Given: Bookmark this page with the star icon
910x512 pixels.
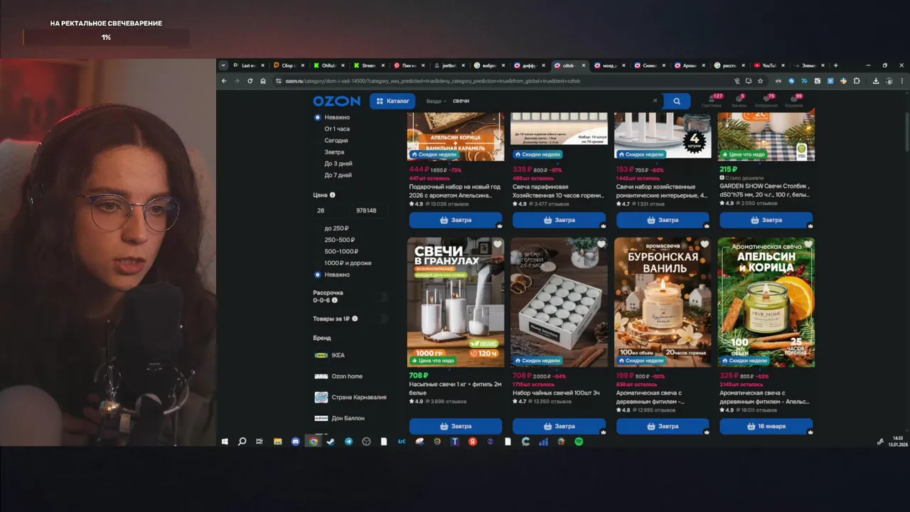Looking at the screenshot, I should (x=760, y=81).
